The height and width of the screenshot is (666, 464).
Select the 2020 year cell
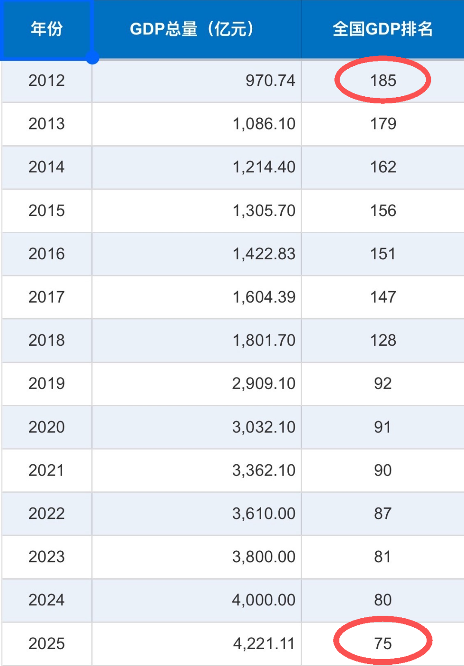coord(46,427)
